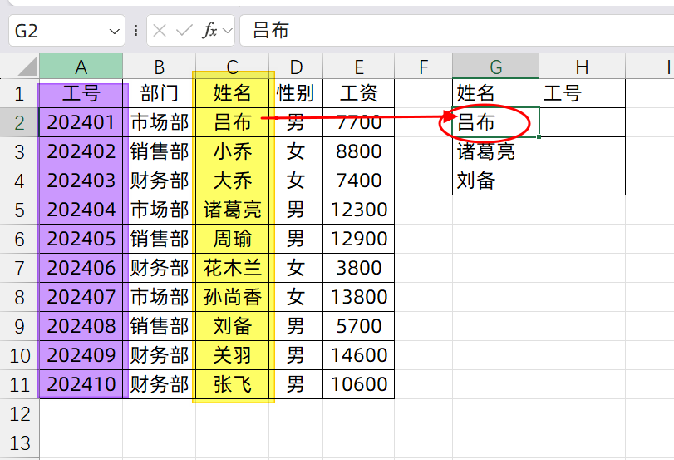
Task: Click cell B8 containing 市场部
Action: click(159, 297)
